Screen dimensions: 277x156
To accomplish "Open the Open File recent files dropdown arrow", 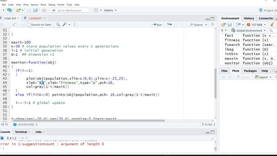I will point(23,10).
